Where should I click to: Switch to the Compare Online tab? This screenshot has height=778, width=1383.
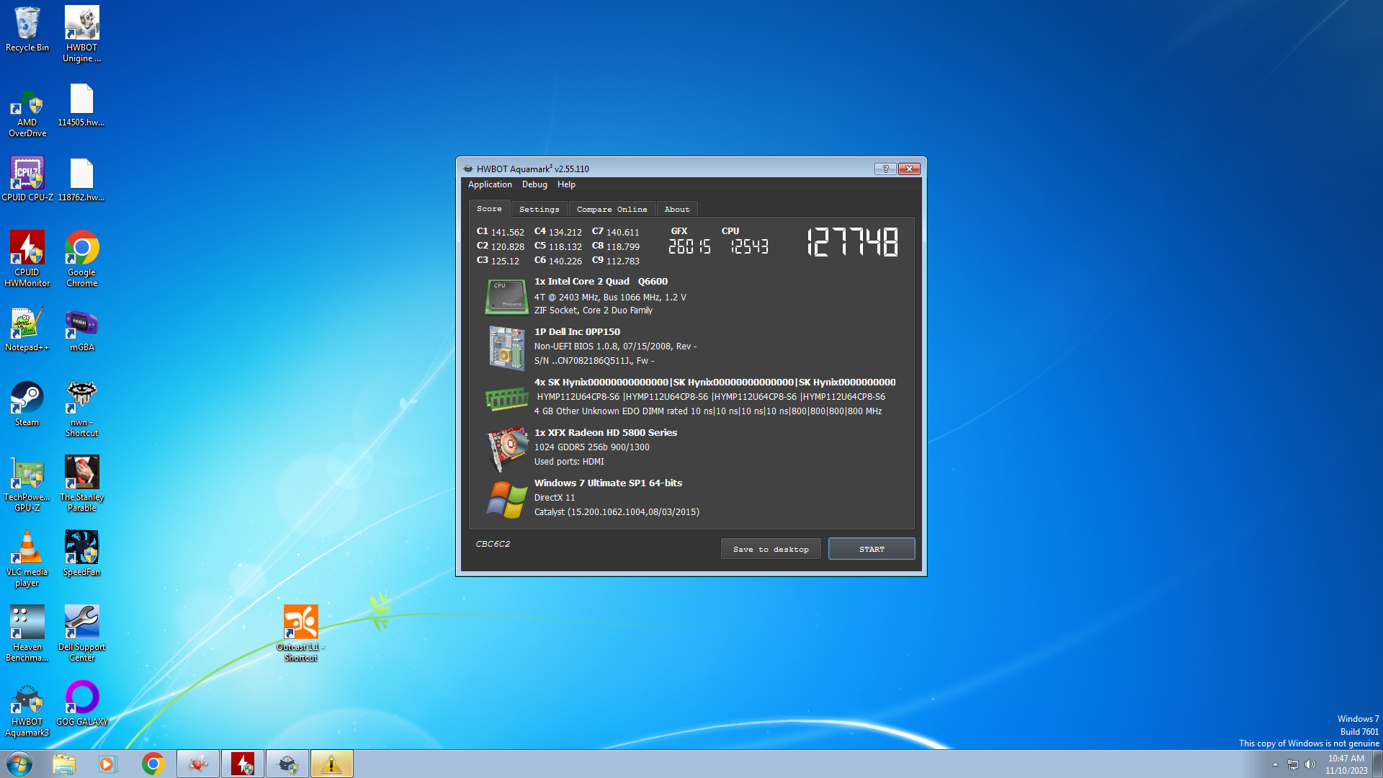tap(612, 210)
